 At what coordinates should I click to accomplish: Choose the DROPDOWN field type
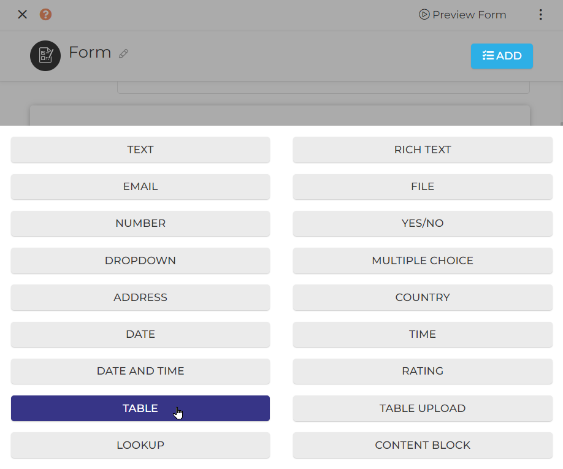click(140, 261)
